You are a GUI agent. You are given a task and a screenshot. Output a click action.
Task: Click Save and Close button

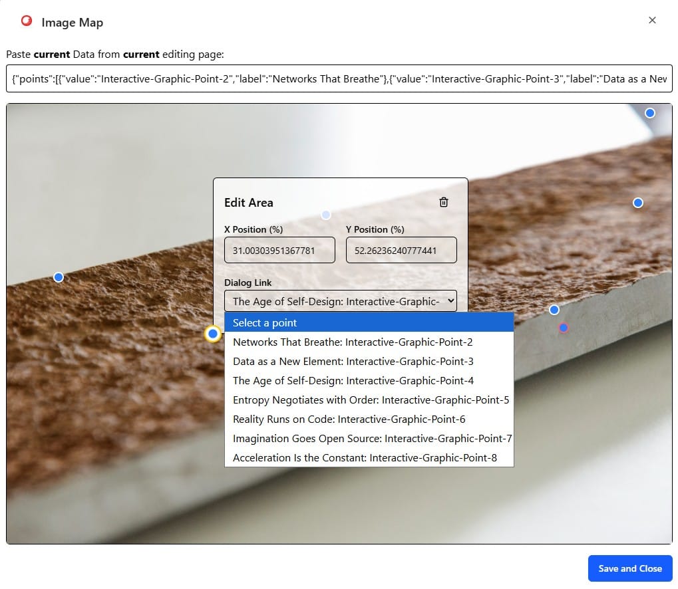629,568
